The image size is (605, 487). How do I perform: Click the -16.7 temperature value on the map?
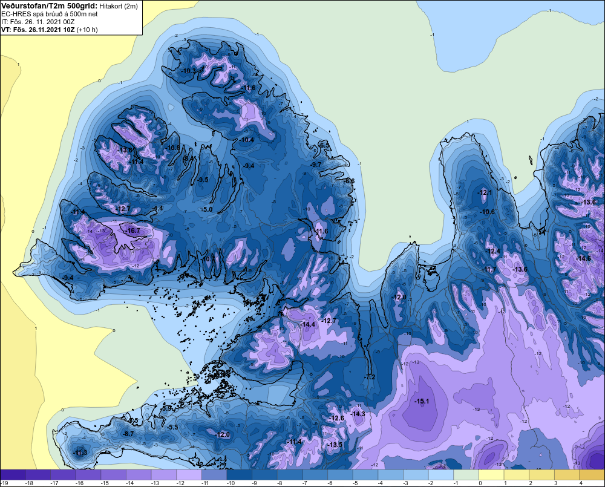(x=133, y=230)
